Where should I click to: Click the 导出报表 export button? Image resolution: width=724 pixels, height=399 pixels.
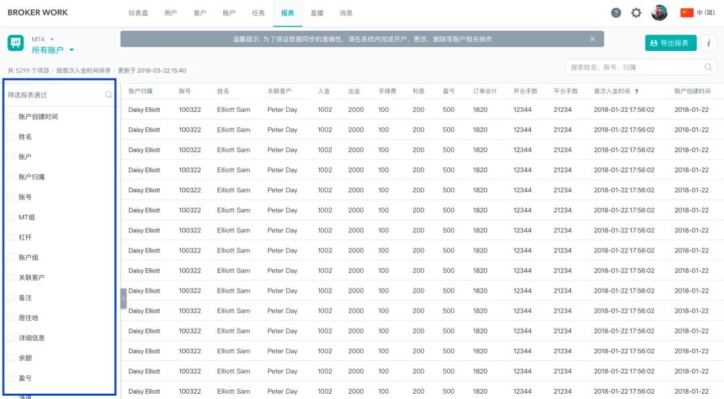[x=670, y=43]
